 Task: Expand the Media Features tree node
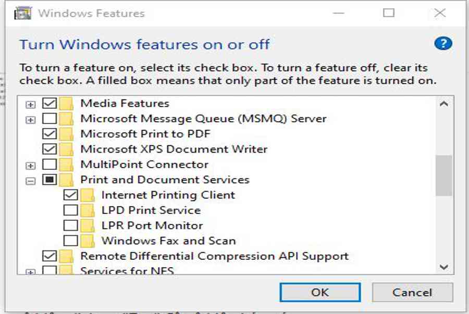tap(30, 105)
